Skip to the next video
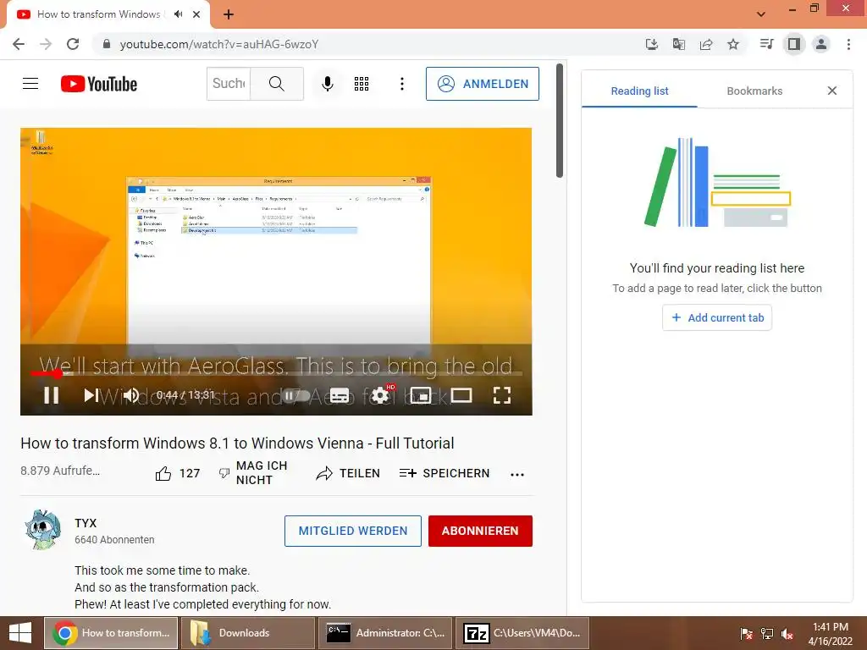867x650 pixels. [91, 395]
